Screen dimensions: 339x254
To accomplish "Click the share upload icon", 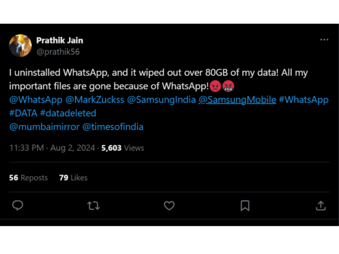I will coord(321,206).
